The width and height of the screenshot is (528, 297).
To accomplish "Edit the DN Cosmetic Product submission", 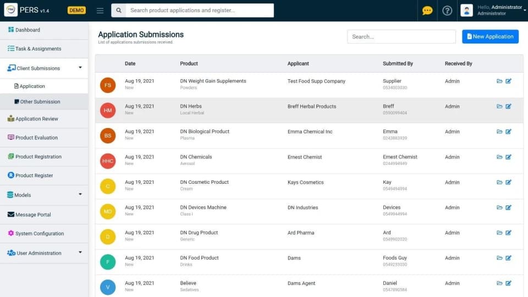I will pyautogui.click(x=508, y=182).
